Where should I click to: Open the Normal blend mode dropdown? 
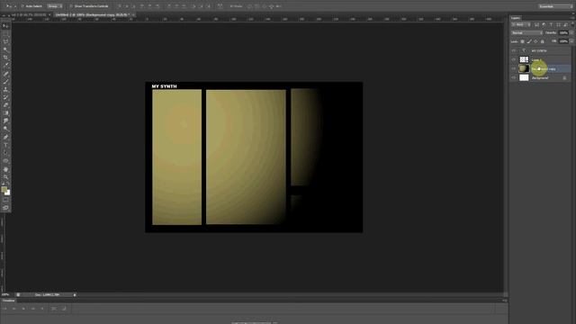point(526,33)
